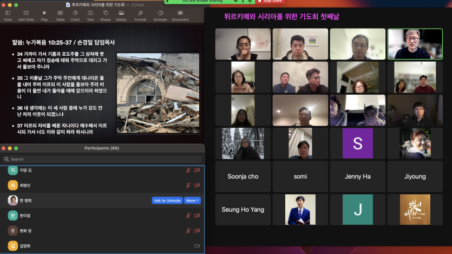Click the Seung Ho Yang video tile

(243, 210)
